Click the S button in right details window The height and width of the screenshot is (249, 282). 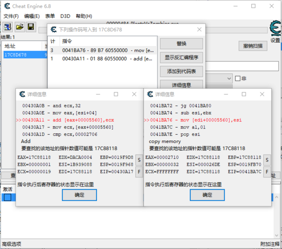click(267, 160)
